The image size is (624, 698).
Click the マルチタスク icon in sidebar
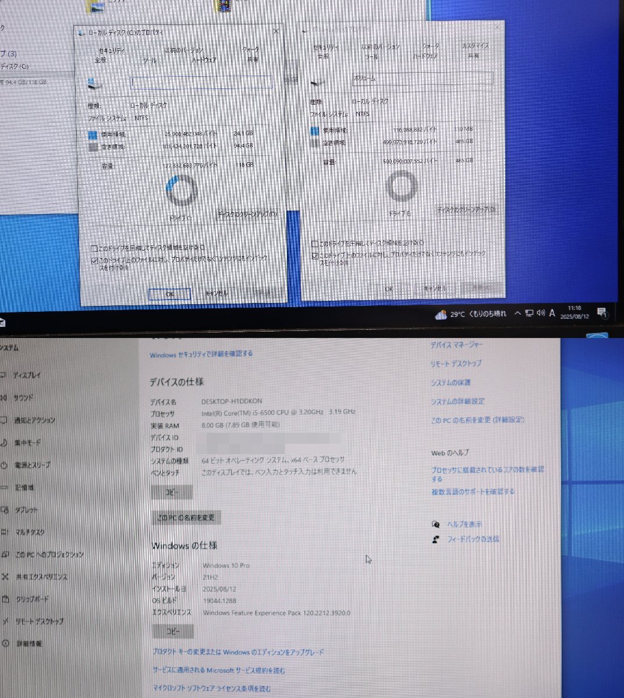[x=4, y=532]
